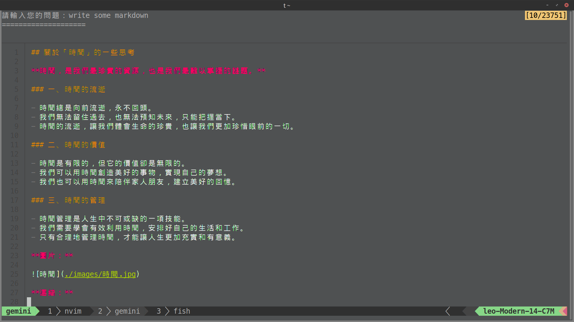Switch to tmux window 3 fish
Viewport: 574px width, 322px height.
(x=173, y=311)
